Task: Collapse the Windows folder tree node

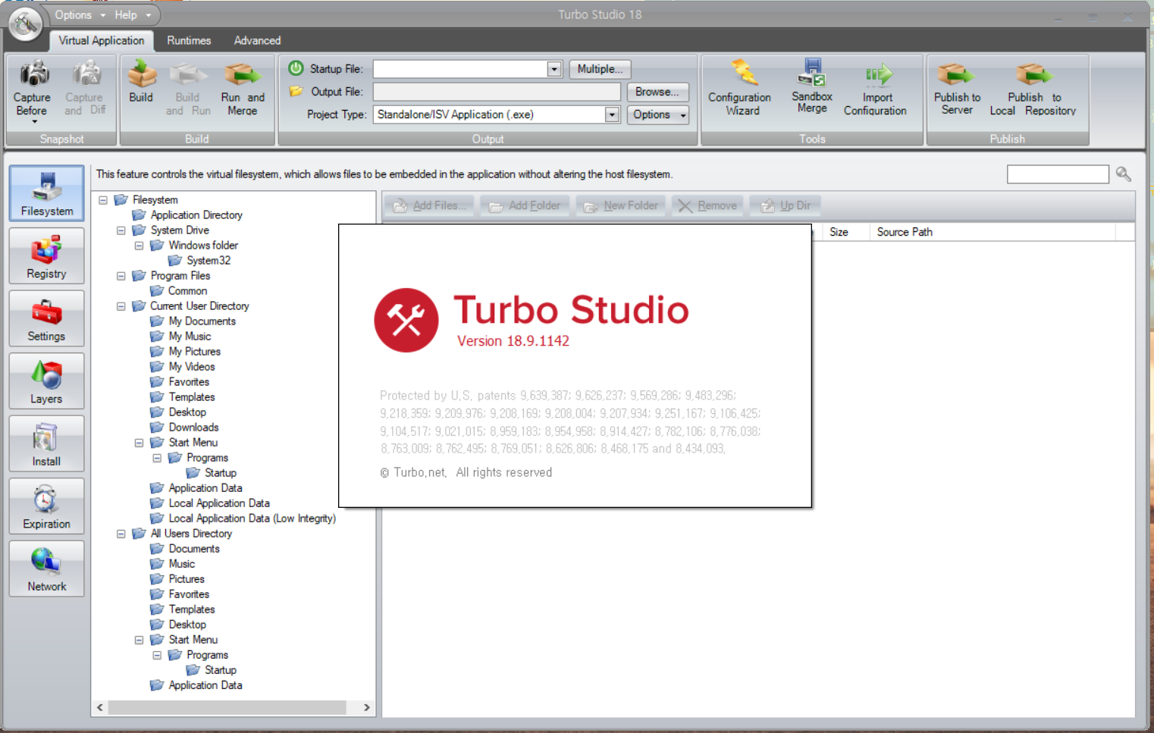Action: pyautogui.click(x=140, y=246)
